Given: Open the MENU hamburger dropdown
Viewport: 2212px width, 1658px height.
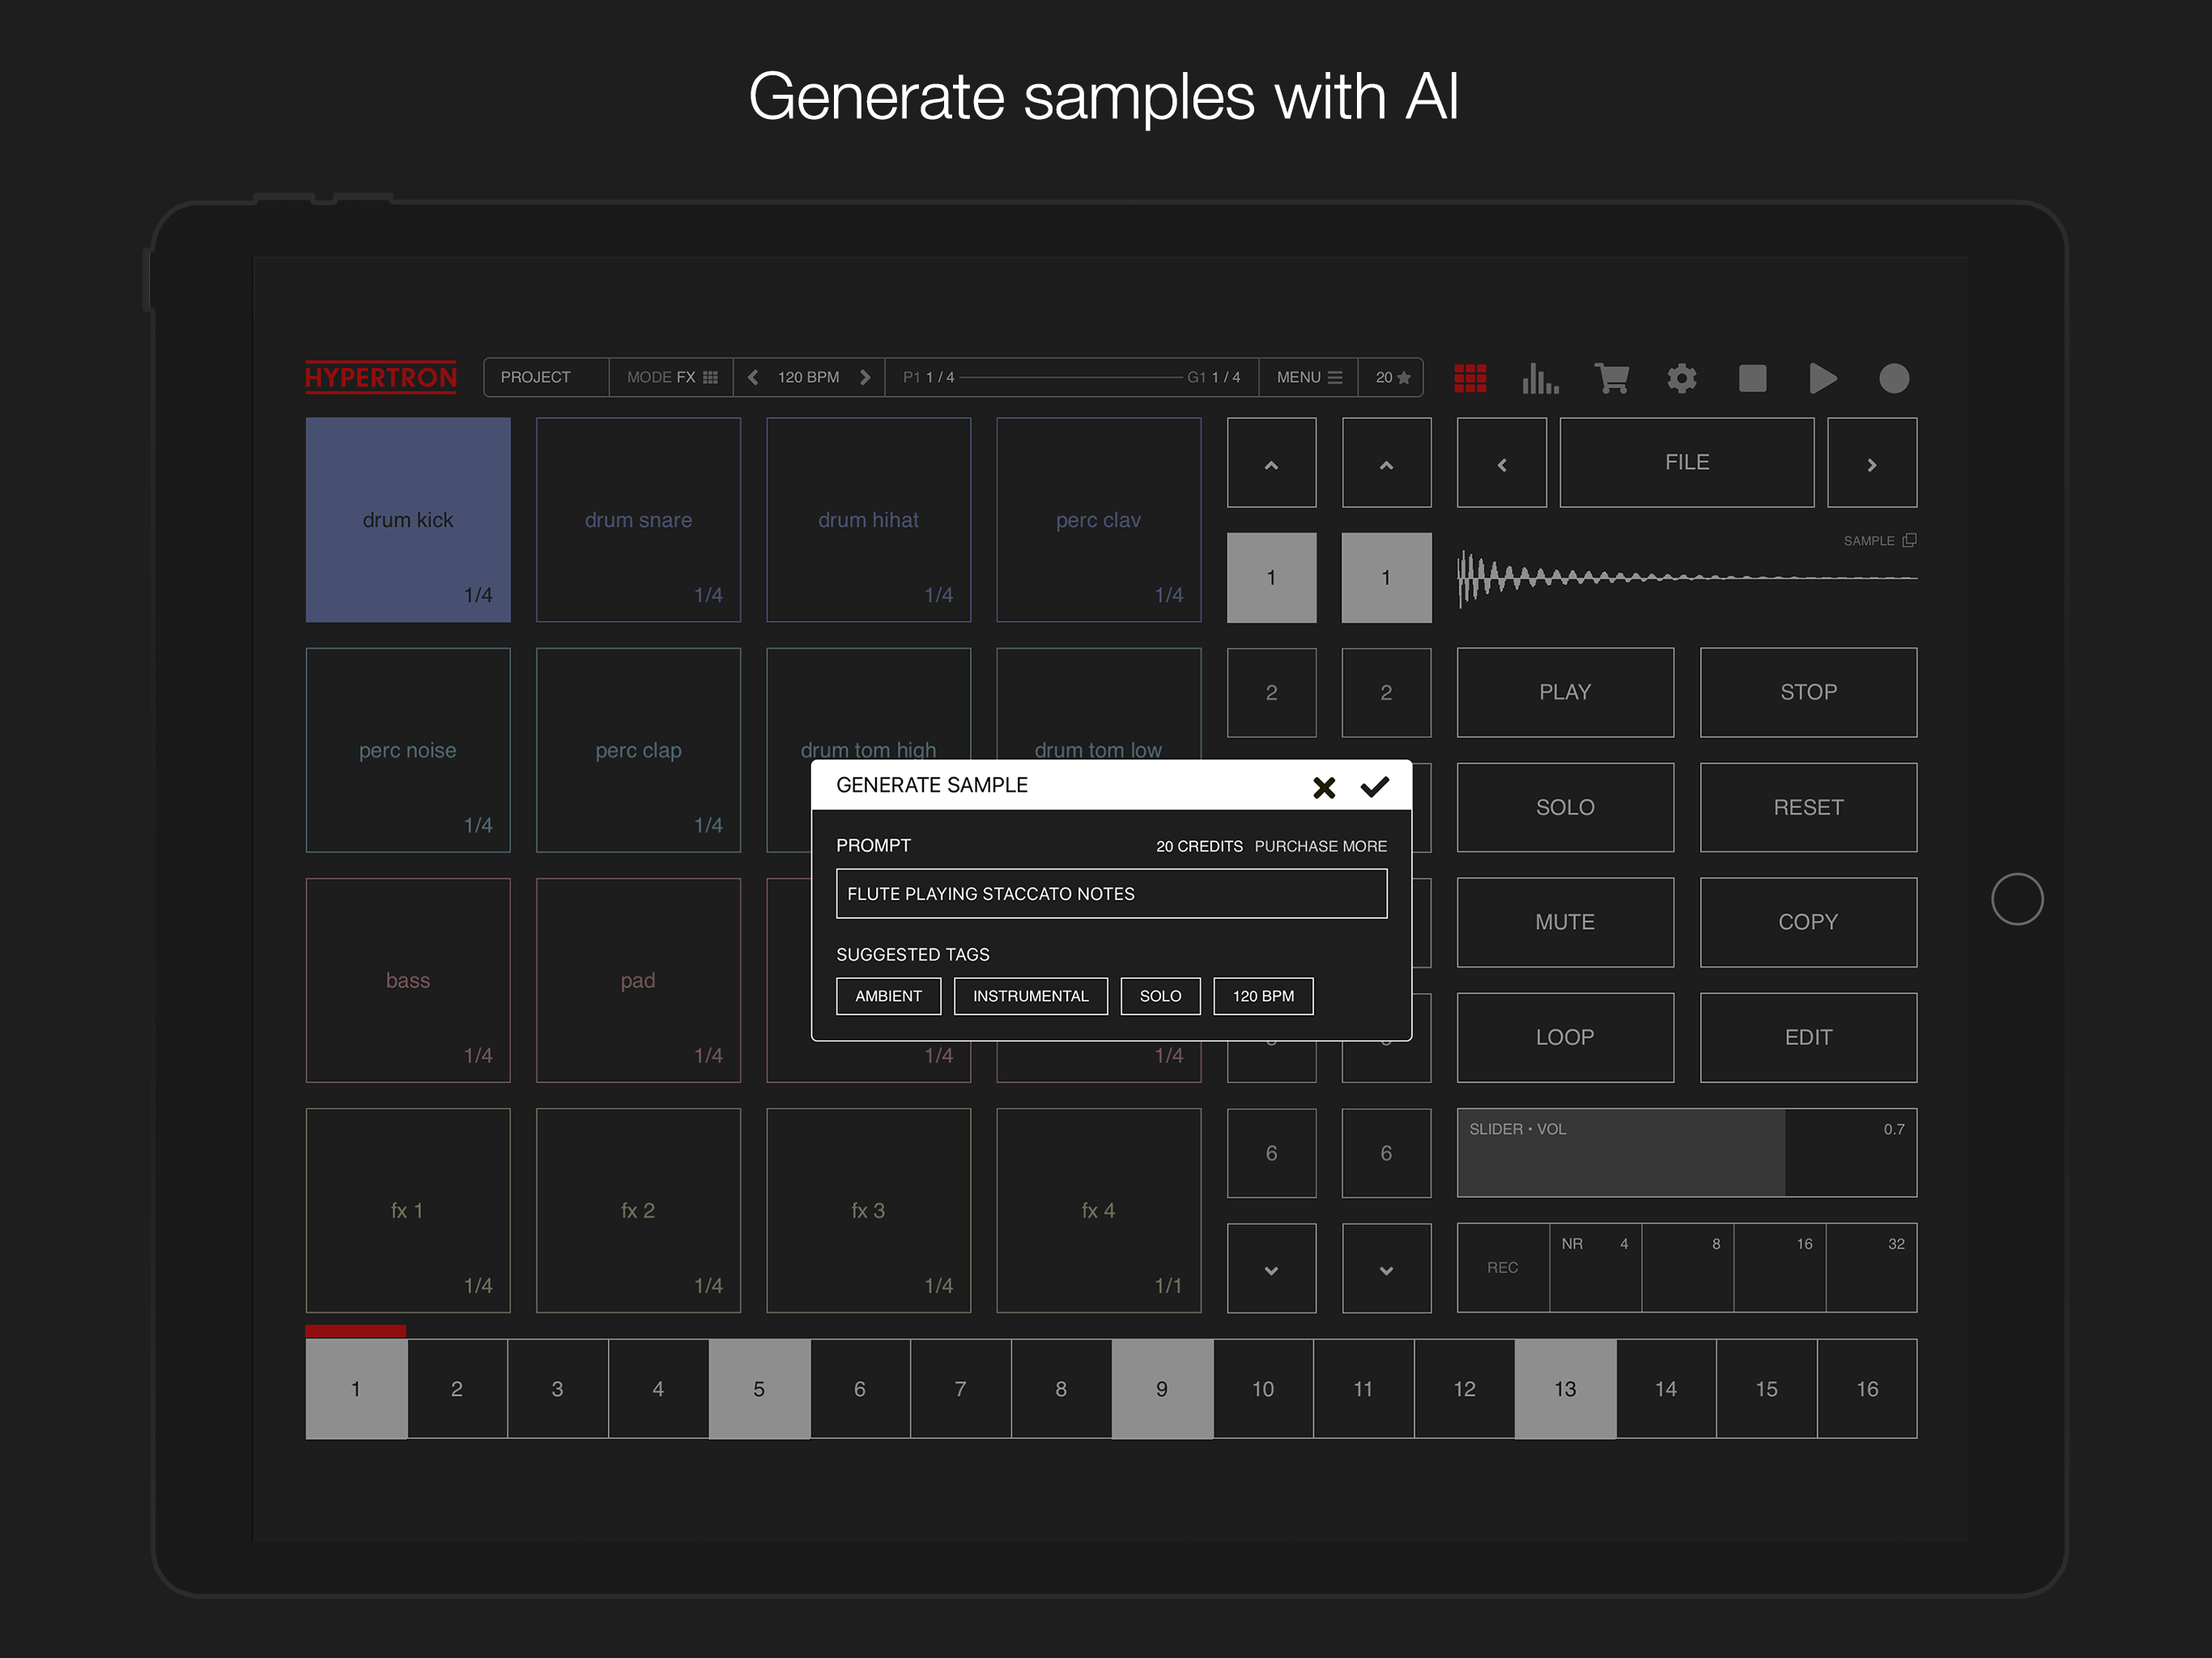Looking at the screenshot, I should (x=1308, y=377).
